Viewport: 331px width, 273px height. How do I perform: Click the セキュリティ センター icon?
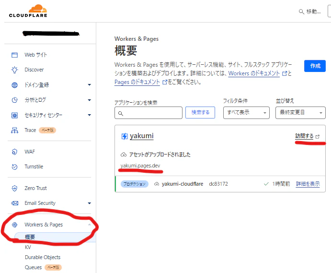14,115
